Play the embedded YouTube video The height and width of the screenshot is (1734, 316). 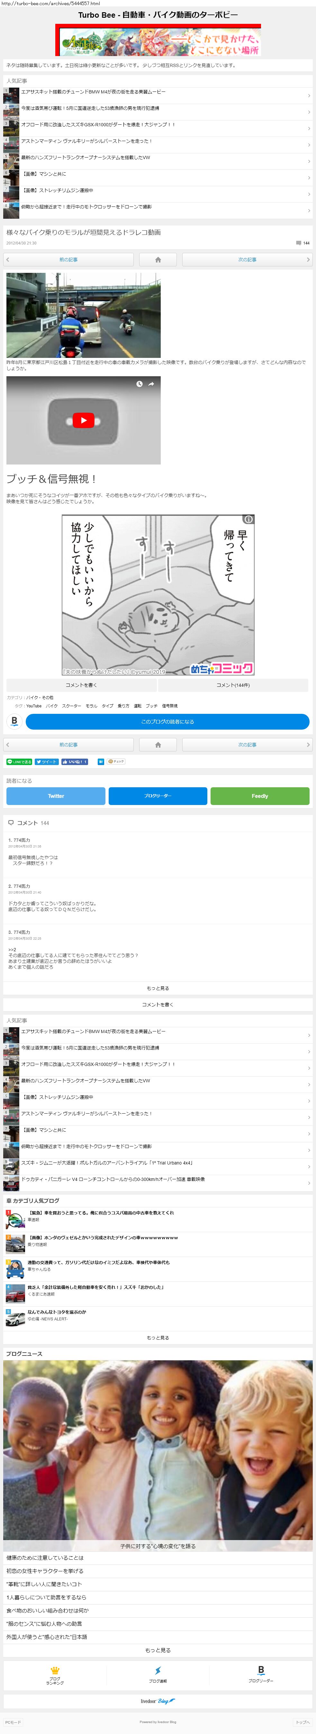(x=83, y=420)
